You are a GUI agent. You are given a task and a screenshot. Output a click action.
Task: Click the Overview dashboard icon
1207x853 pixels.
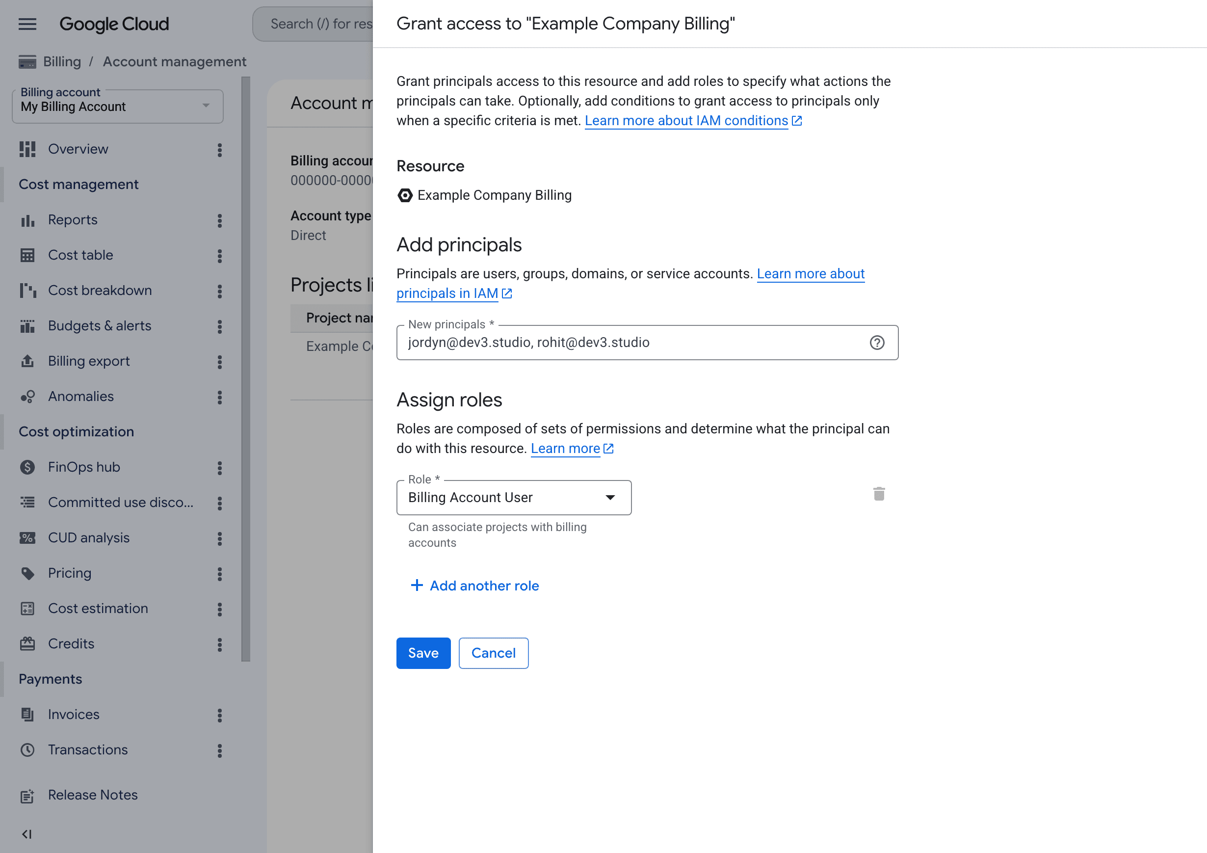(27, 149)
